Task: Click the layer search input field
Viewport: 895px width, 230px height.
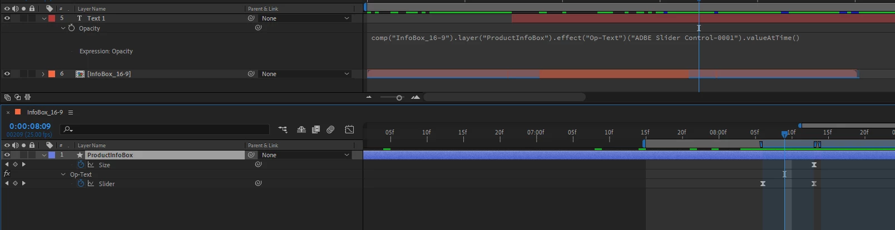Action: click(x=165, y=129)
